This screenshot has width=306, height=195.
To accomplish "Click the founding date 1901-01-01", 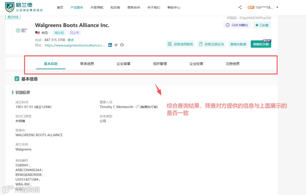I will [x=24, y=107].
